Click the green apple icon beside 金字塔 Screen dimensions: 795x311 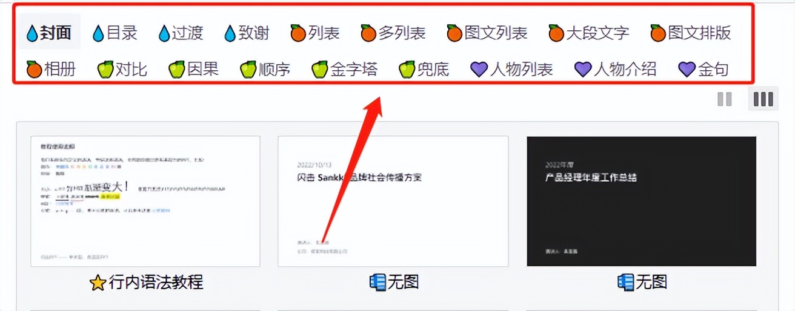tap(319, 70)
